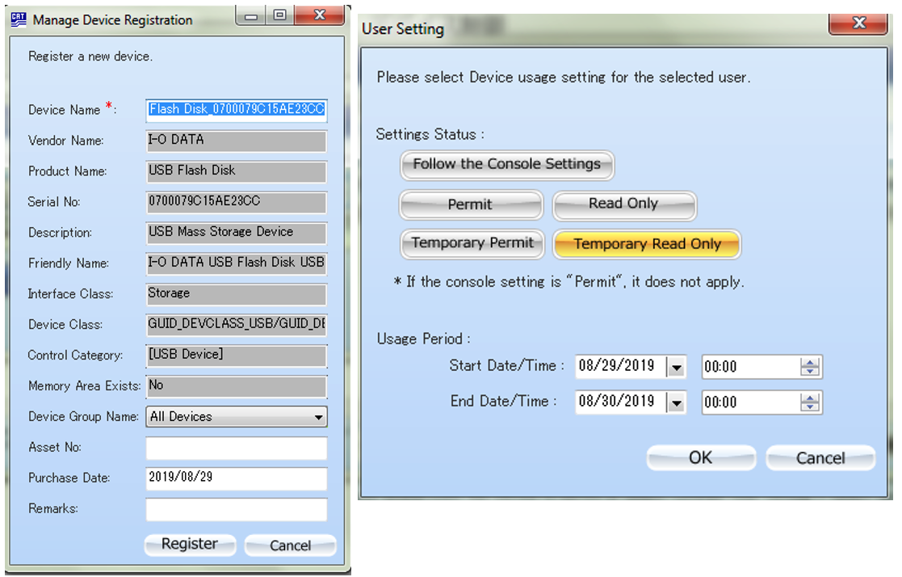Adjust the End time spinner arrows
This screenshot has width=902, height=577.
[810, 402]
